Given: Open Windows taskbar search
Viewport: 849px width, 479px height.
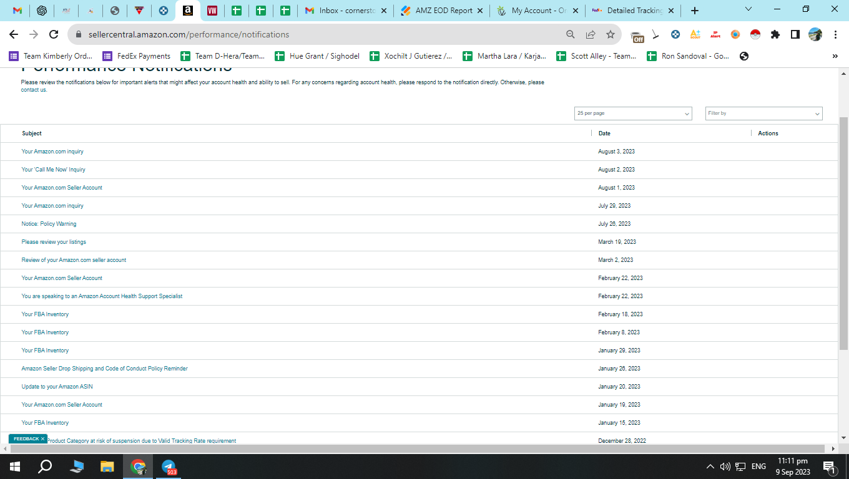Looking at the screenshot, I should pyautogui.click(x=45, y=467).
